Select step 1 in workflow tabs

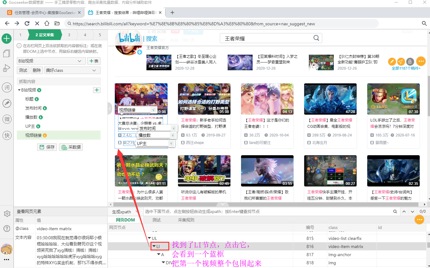click(x=21, y=35)
